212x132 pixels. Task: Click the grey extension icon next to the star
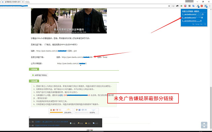[173, 6]
